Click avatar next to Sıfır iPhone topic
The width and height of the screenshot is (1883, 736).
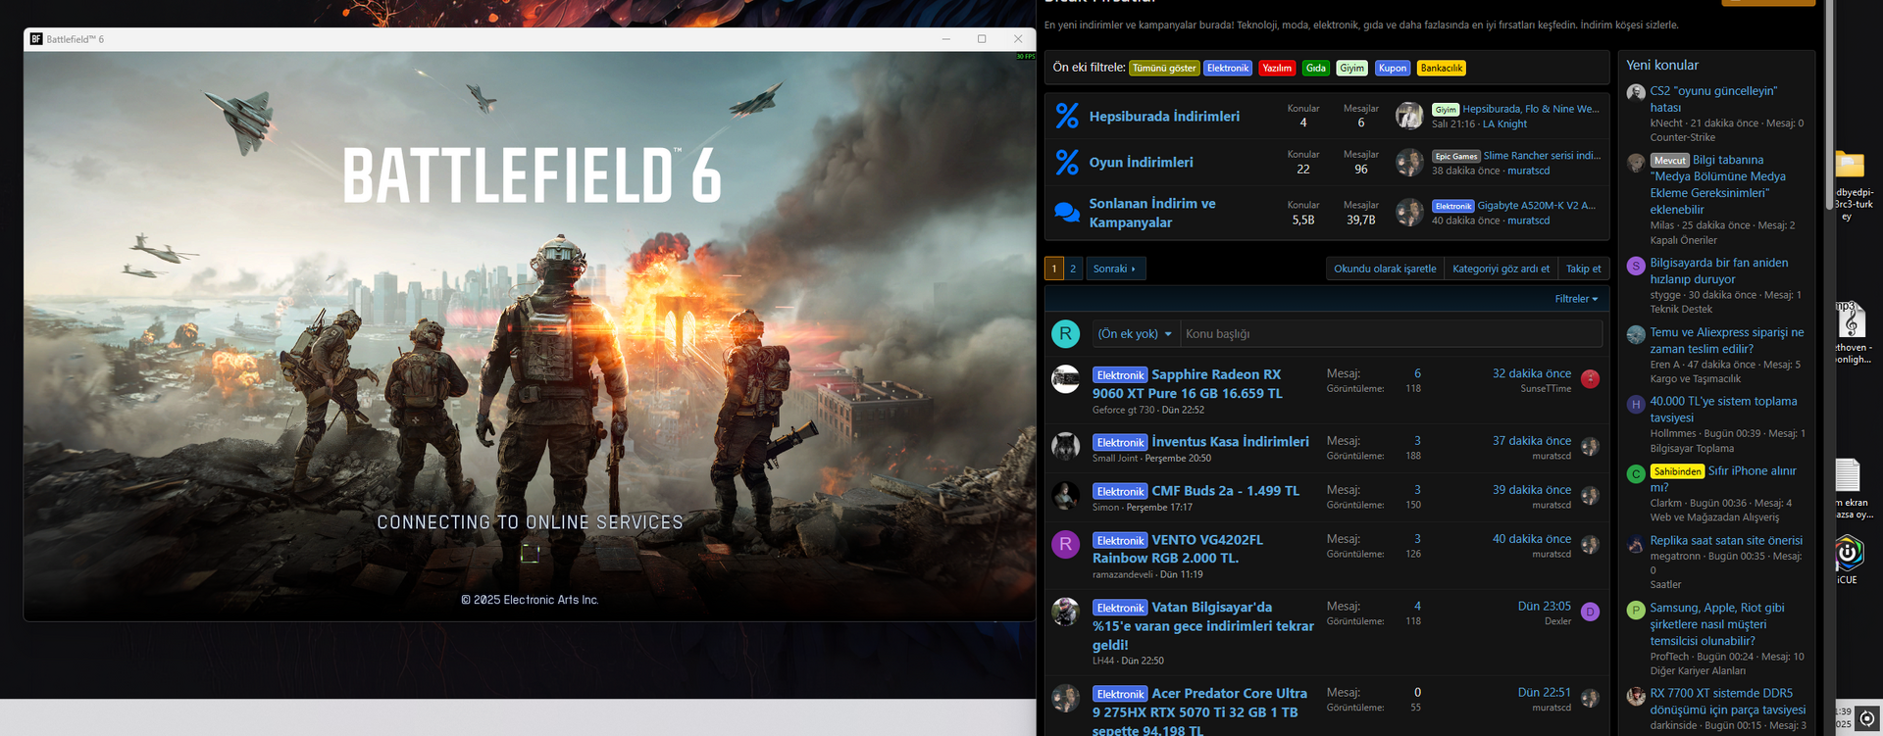coord(1636,474)
